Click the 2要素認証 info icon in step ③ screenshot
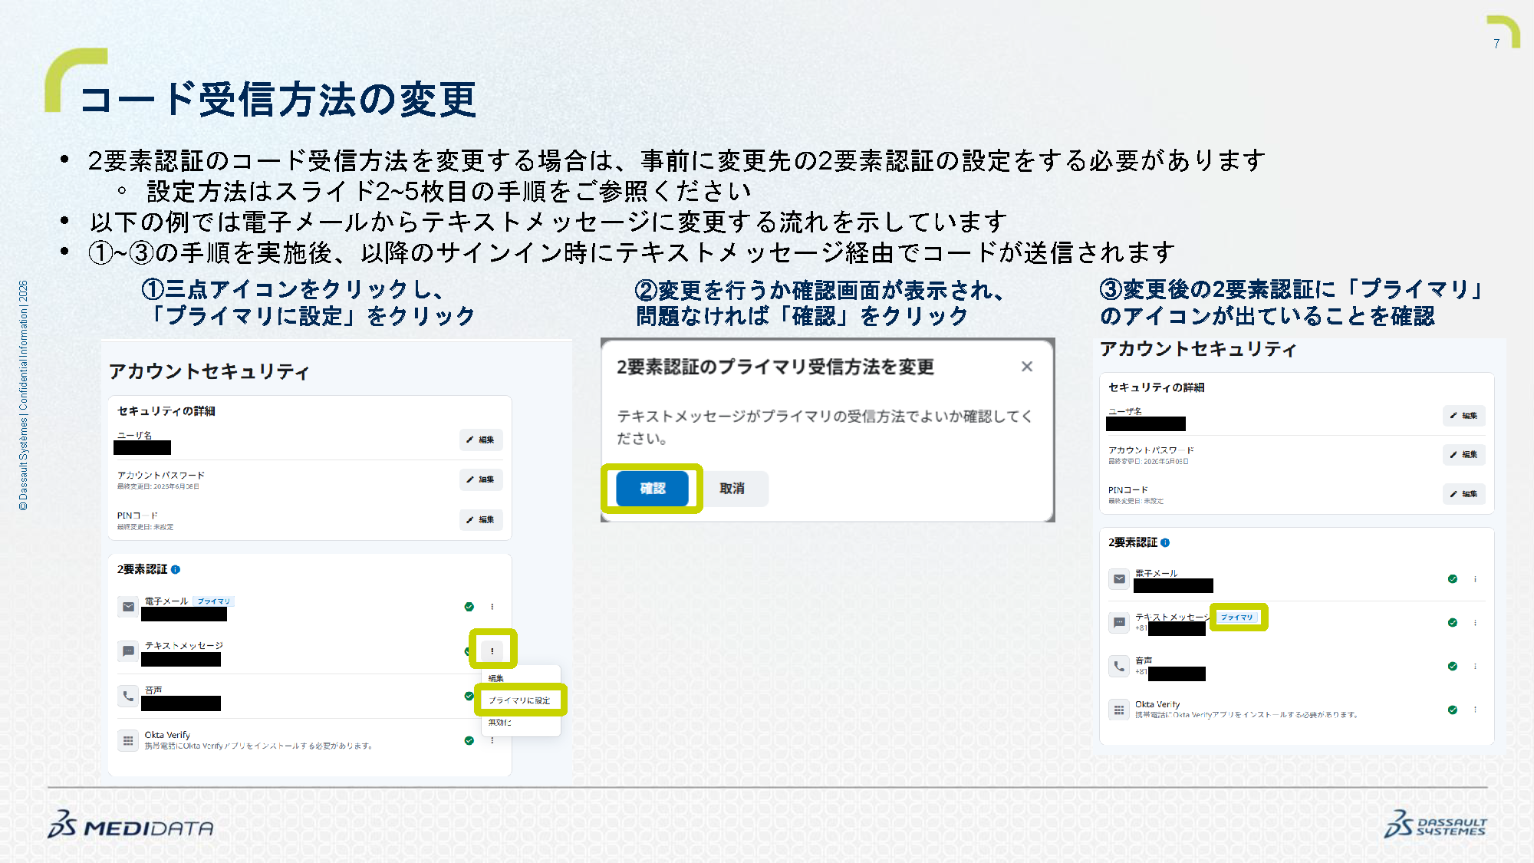The image size is (1534, 863). 1165,542
